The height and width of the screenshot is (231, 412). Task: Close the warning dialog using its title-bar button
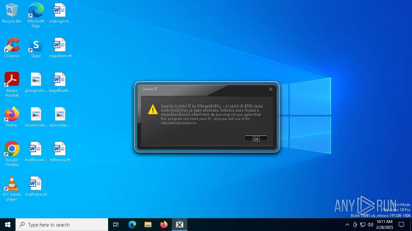pyautogui.click(x=271, y=89)
